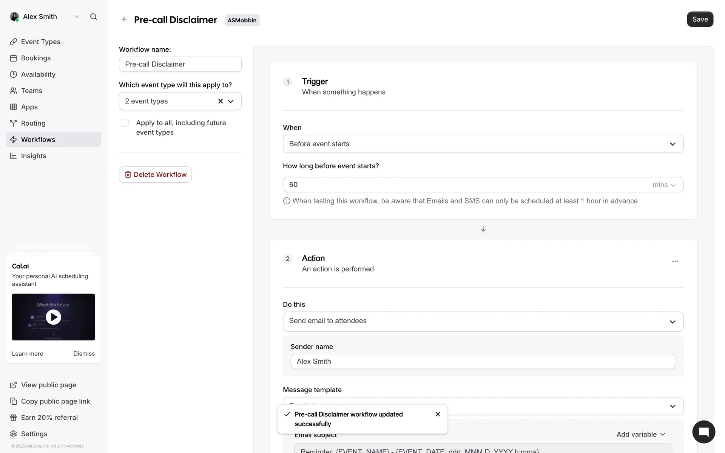
Task: Navigate to Routing in the sidebar
Action: pos(33,123)
